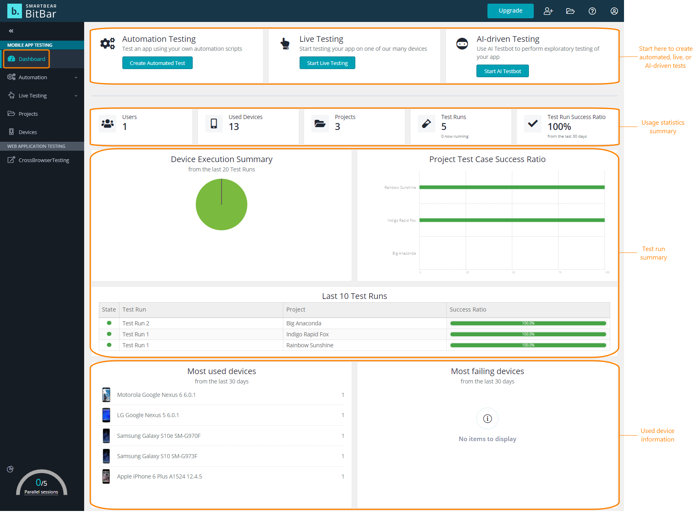This screenshot has height=513, width=698.
Task: Collapse the left sidebar
Action: pos(11,30)
